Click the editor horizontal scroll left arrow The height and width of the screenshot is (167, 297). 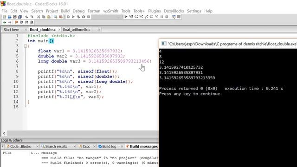point(4,133)
